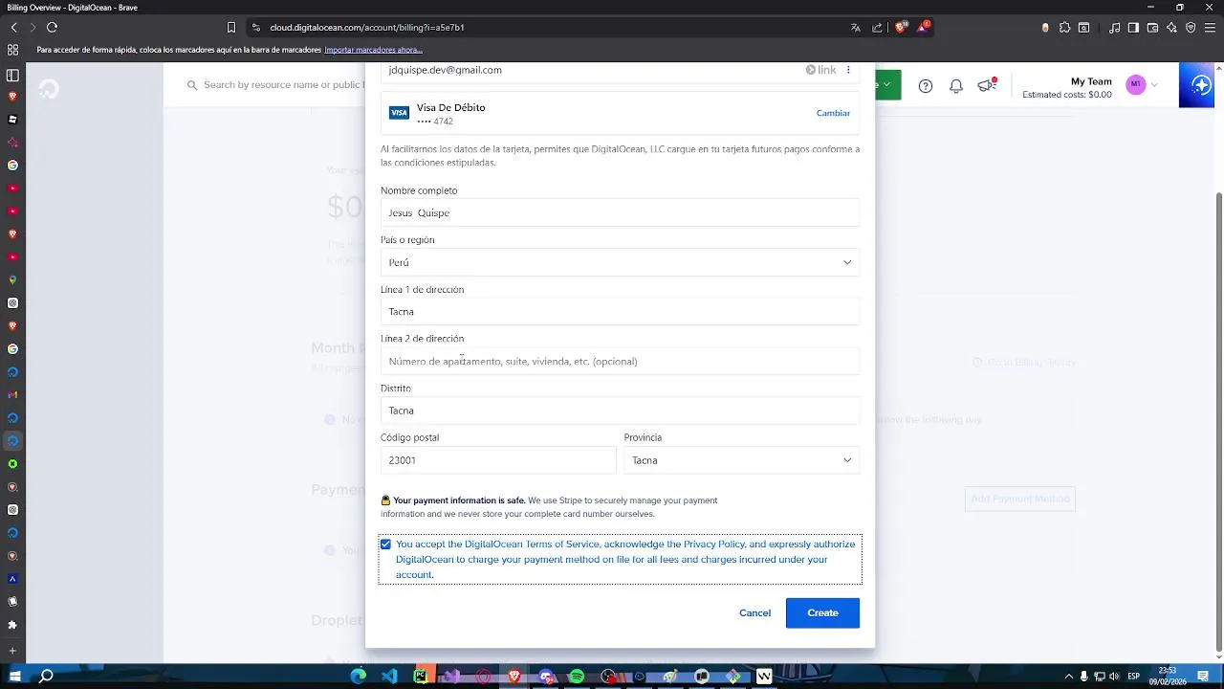Click the translate page icon
This screenshot has width=1224, height=689.
pyautogui.click(x=855, y=28)
